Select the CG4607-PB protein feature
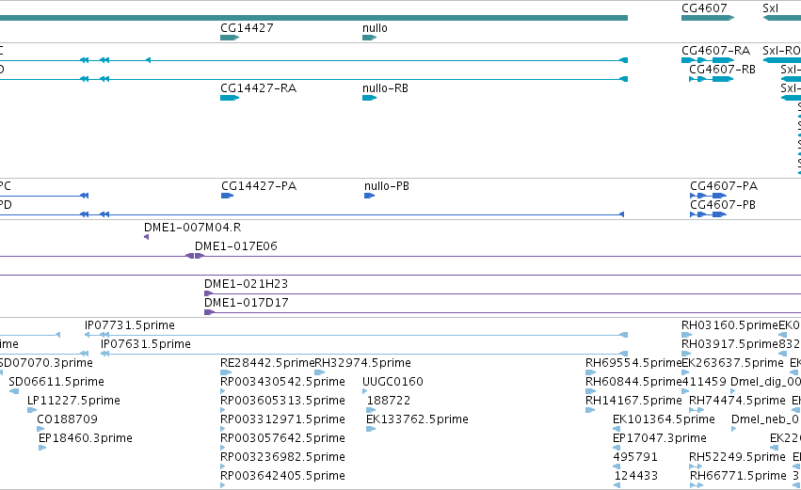Screen dimensions: 801x490 [x=708, y=214]
